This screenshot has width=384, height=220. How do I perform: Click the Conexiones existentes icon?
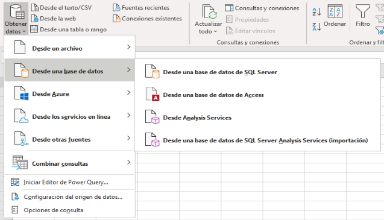pyautogui.click(x=116, y=18)
